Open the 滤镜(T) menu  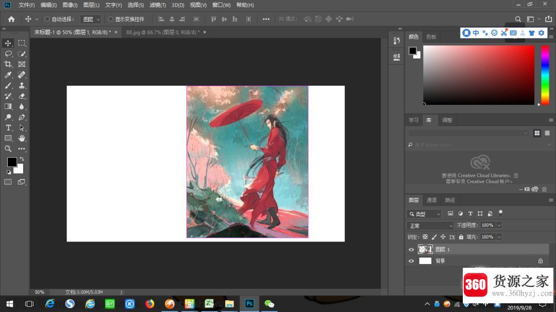(x=158, y=5)
